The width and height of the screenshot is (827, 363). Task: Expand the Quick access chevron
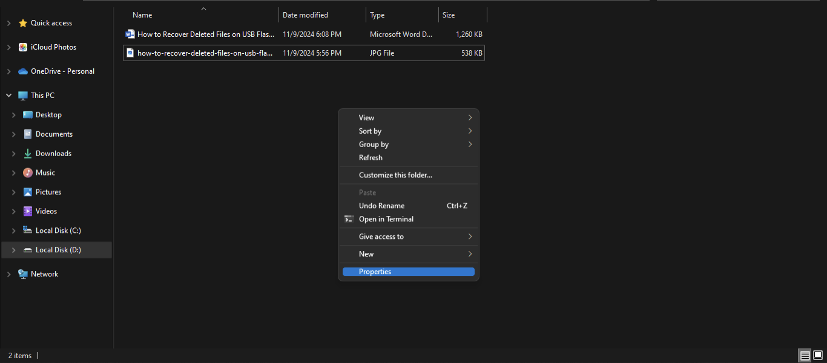[x=8, y=23]
